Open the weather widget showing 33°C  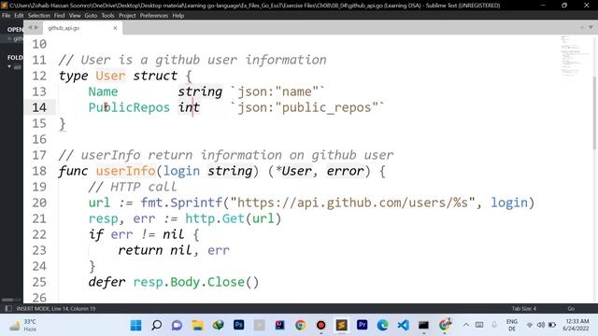(x=22, y=326)
